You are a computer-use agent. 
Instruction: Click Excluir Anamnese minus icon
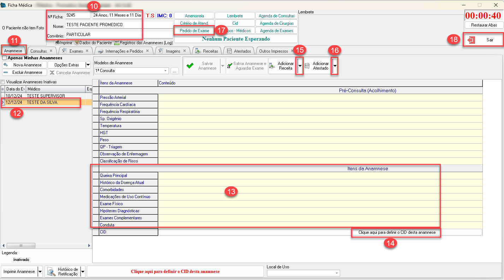click(6, 72)
